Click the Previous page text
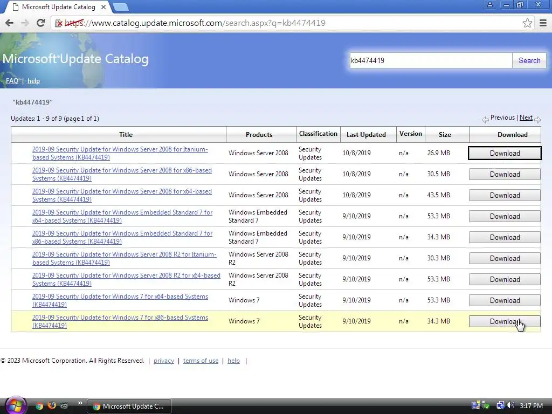552x414 pixels. coord(502,118)
